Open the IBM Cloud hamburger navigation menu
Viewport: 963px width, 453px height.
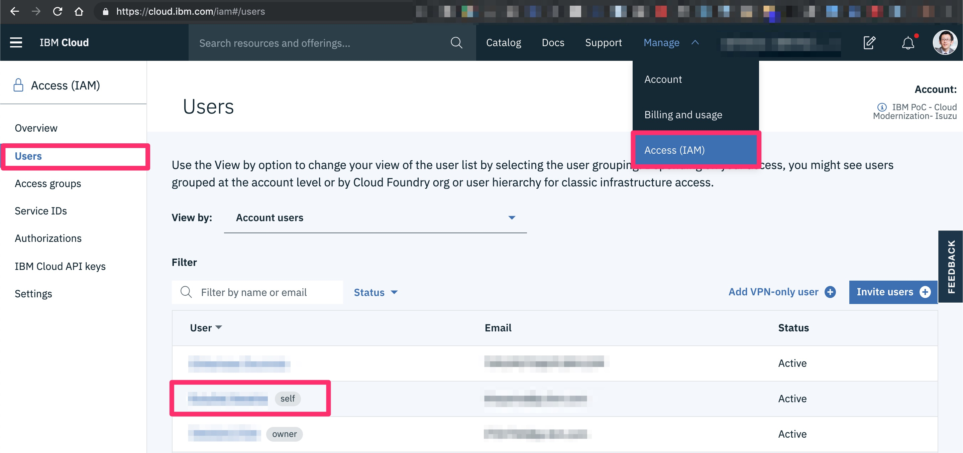pos(16,42)
